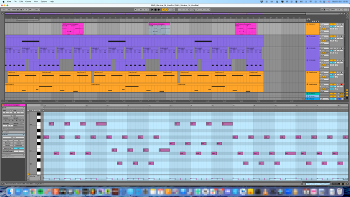Open the top track's input type dropdown

(324, 24)
